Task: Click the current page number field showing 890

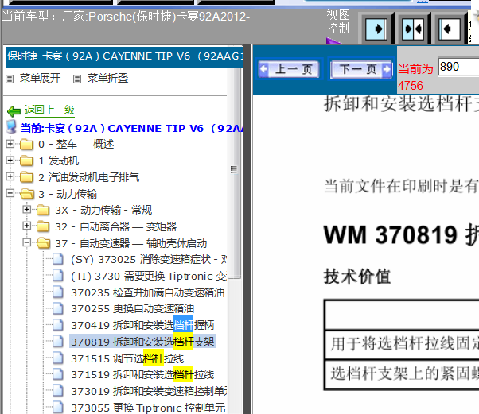Action: (x=458, y=67)
